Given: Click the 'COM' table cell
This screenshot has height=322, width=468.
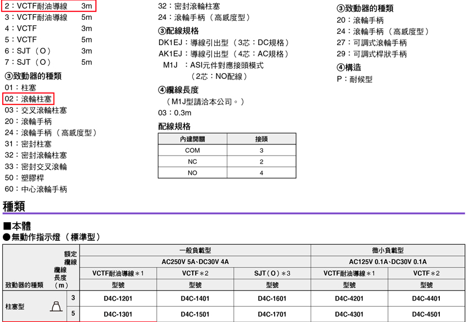Looking at the screenshot, I should pyautogui.click(x=192, y=151).
